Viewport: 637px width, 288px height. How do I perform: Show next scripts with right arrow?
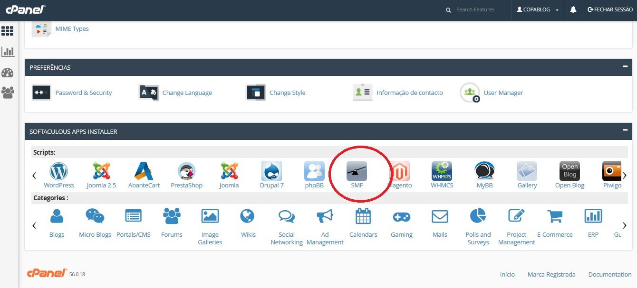pos(625,176)
